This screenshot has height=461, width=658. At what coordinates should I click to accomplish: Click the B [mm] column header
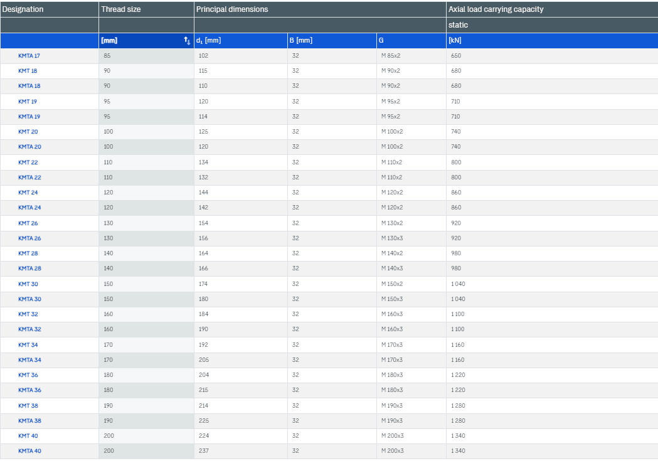tap(300, 41)
